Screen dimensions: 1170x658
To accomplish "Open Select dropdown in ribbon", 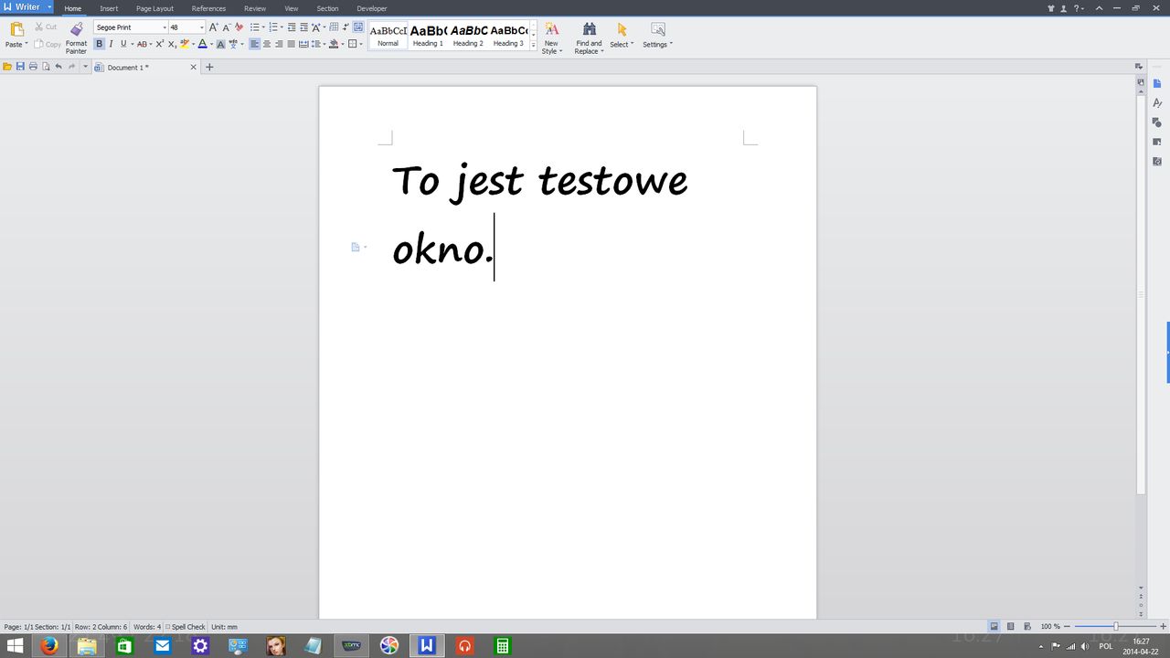I will coord(622,36).
